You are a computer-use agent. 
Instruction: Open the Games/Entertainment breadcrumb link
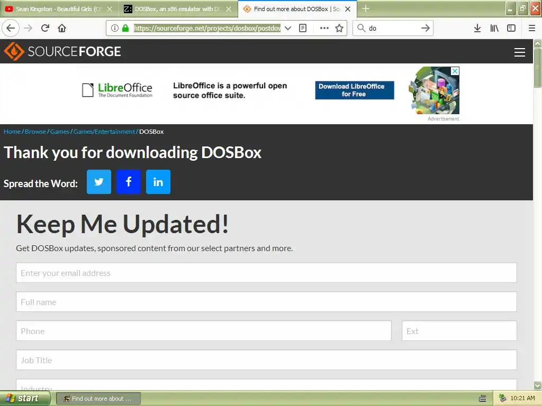click(104, 132)
